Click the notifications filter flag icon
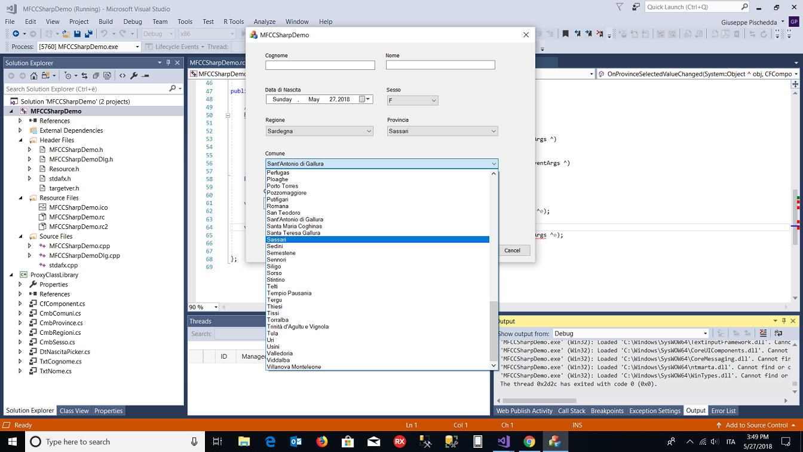Image resolution: width=803 pixels, height=452 pixels. [x=620, y=7]
